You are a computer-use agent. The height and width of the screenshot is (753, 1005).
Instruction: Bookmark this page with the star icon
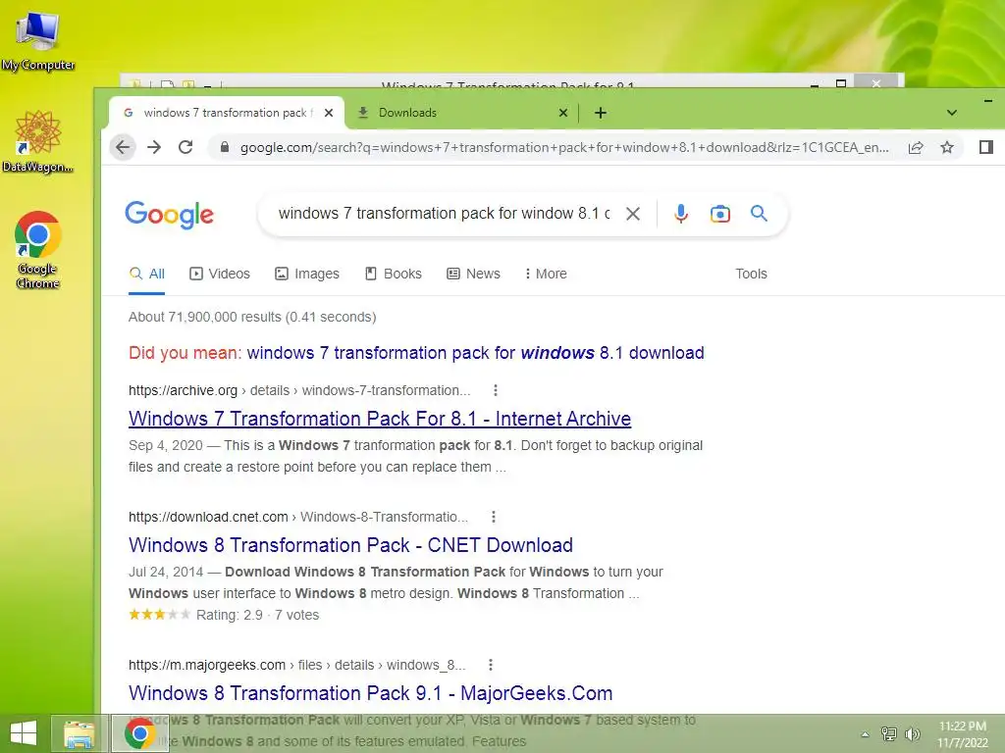(x=947, y=147)
